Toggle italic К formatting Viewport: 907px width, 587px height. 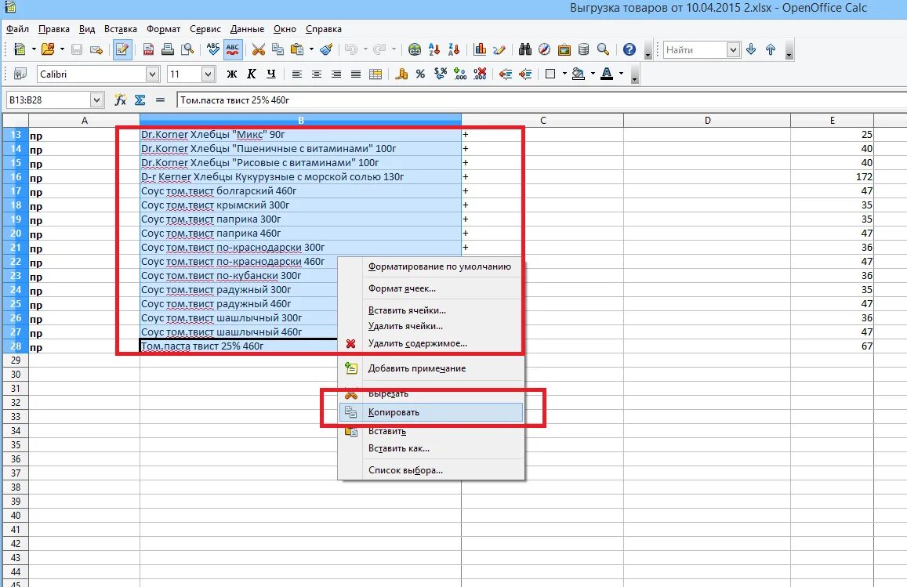point(252,74)
